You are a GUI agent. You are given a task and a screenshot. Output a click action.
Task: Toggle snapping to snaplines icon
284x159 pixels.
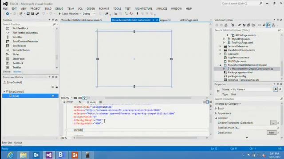tap(85, 98)
